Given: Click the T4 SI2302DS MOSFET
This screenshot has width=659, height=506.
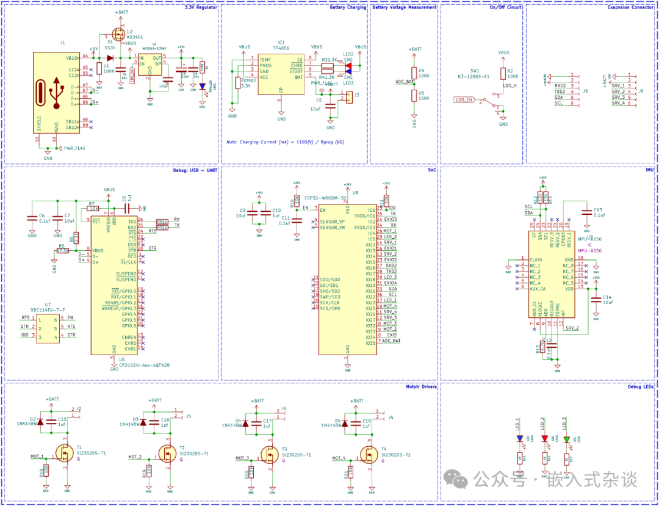Looking at the screenshot, I should (368, 454).
